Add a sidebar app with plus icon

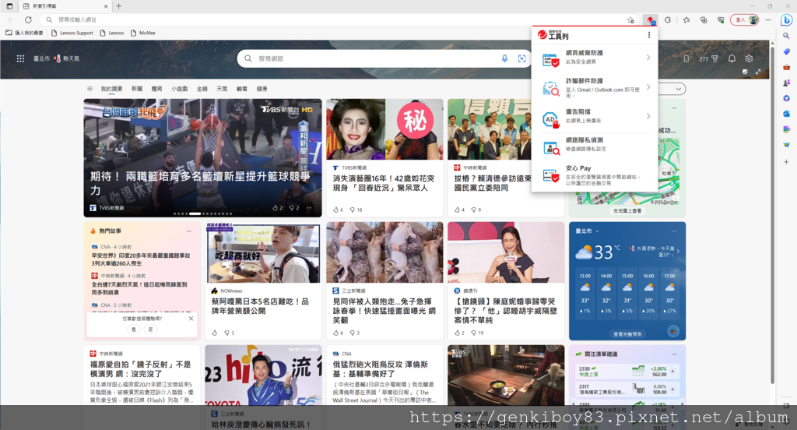pos(786,162)
